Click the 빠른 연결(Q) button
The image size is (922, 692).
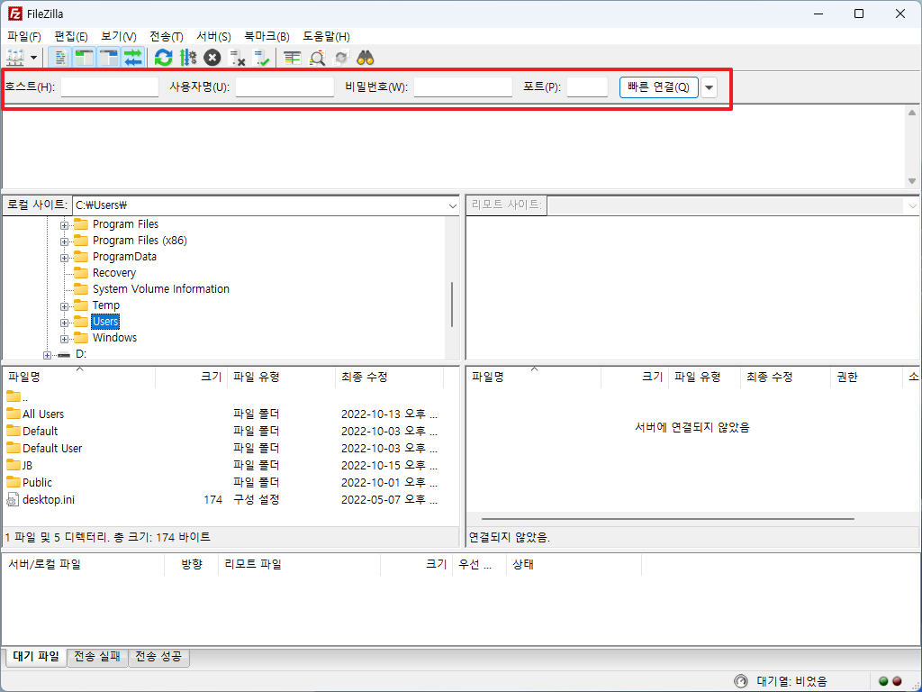click(658, 87)
